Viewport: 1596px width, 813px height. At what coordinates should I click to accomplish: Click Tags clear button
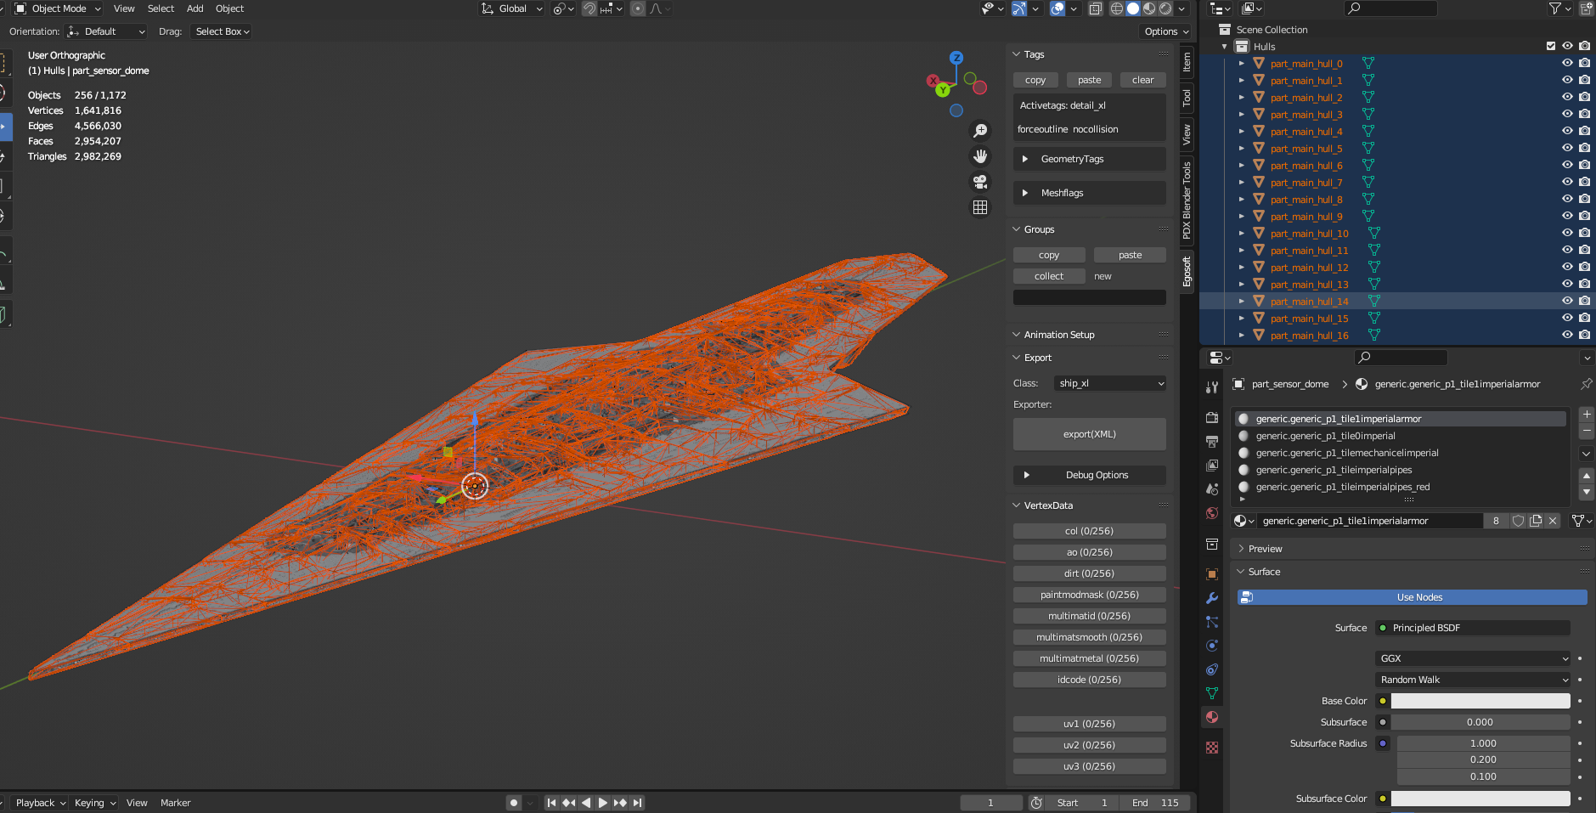(1143, 80)
